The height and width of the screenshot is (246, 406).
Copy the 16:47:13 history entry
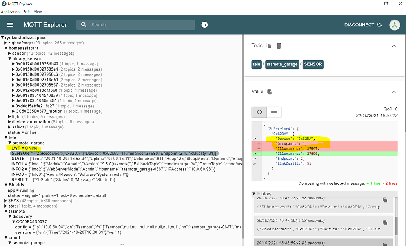pos(385,200)
